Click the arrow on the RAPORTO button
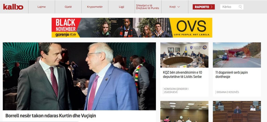The width and height of the screenshot is (267, 122). (211, 7)
